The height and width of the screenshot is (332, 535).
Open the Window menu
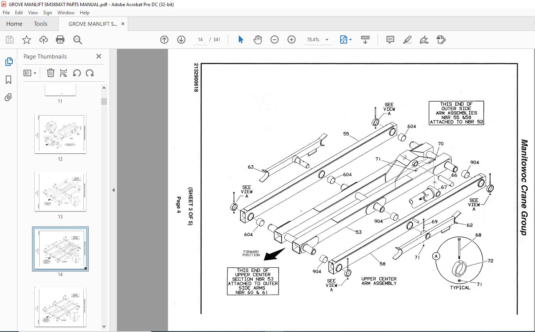coord(66,13)
